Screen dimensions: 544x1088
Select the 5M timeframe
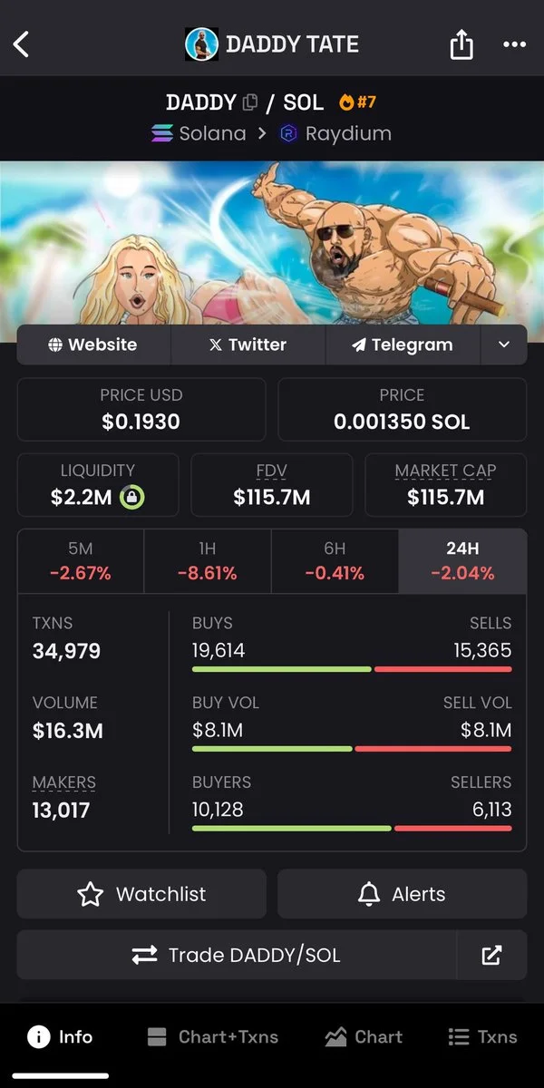click(81, 561)
